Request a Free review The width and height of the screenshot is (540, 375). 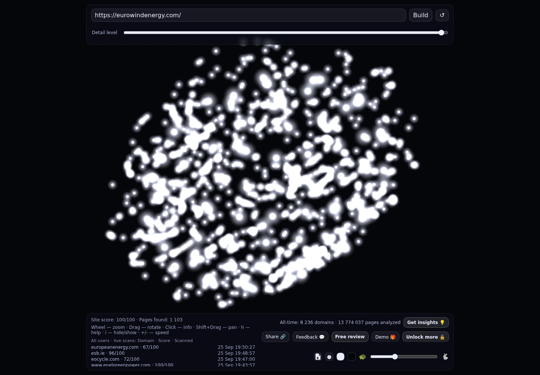click(x=350, y=337)
